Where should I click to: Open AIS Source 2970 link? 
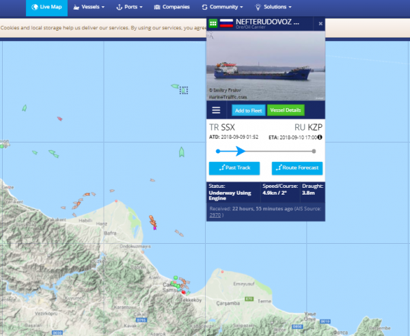pyautogui.click(x=215, y=214)
